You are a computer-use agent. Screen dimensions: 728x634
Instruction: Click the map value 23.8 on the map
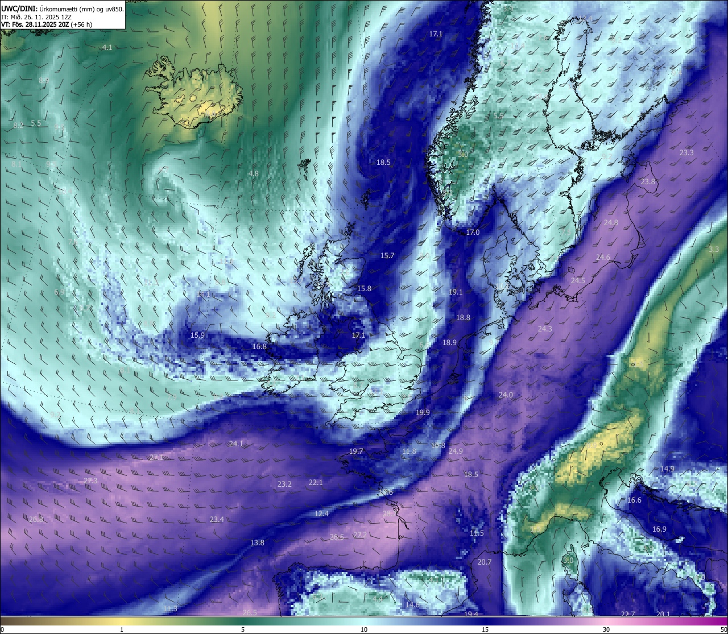648,181
